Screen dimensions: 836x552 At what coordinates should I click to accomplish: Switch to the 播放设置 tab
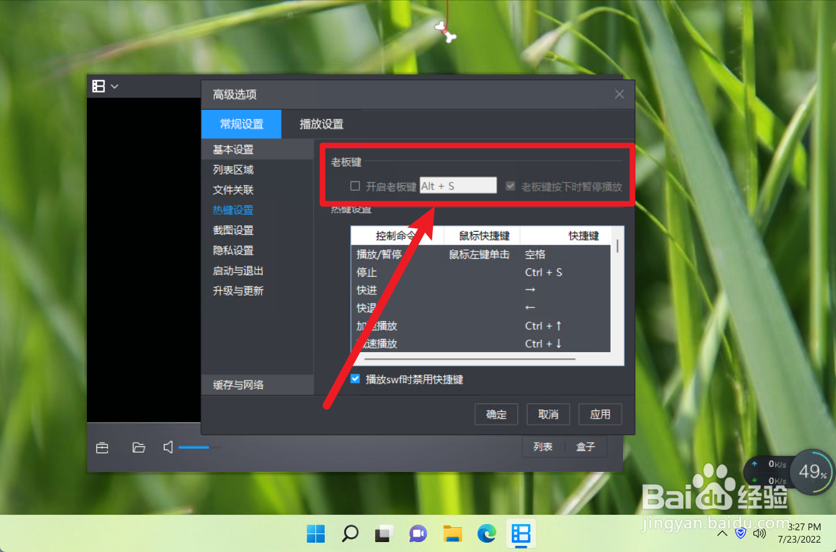tap(320, 124)
